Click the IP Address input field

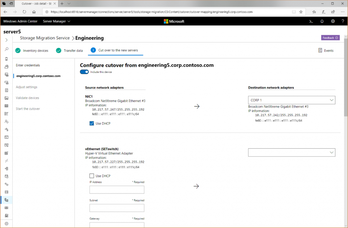coord(117,190)
